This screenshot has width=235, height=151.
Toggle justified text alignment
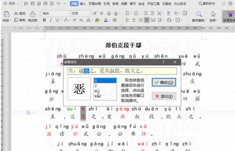coord(147,20)
